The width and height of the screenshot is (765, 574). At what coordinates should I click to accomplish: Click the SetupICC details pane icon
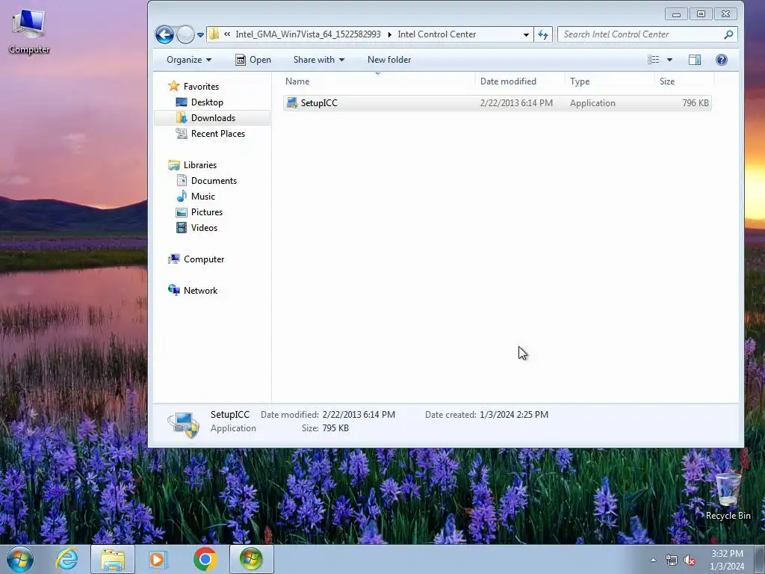pos(184,423)
